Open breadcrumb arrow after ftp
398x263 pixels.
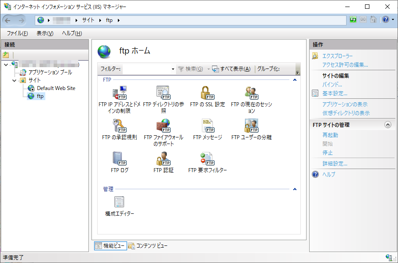(119, 20)
